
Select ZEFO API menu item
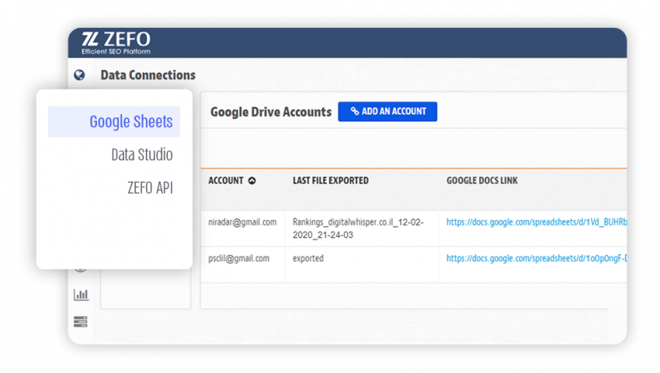point(150,187)
